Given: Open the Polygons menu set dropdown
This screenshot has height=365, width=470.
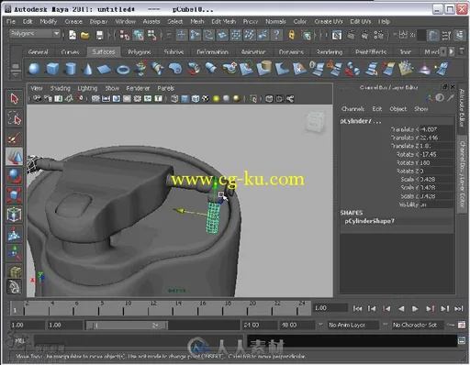Looking at the screenshot, I should [x=35, y=33].
